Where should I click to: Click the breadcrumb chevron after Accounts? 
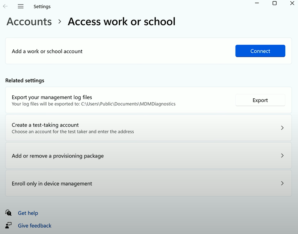tap(60, 22)
